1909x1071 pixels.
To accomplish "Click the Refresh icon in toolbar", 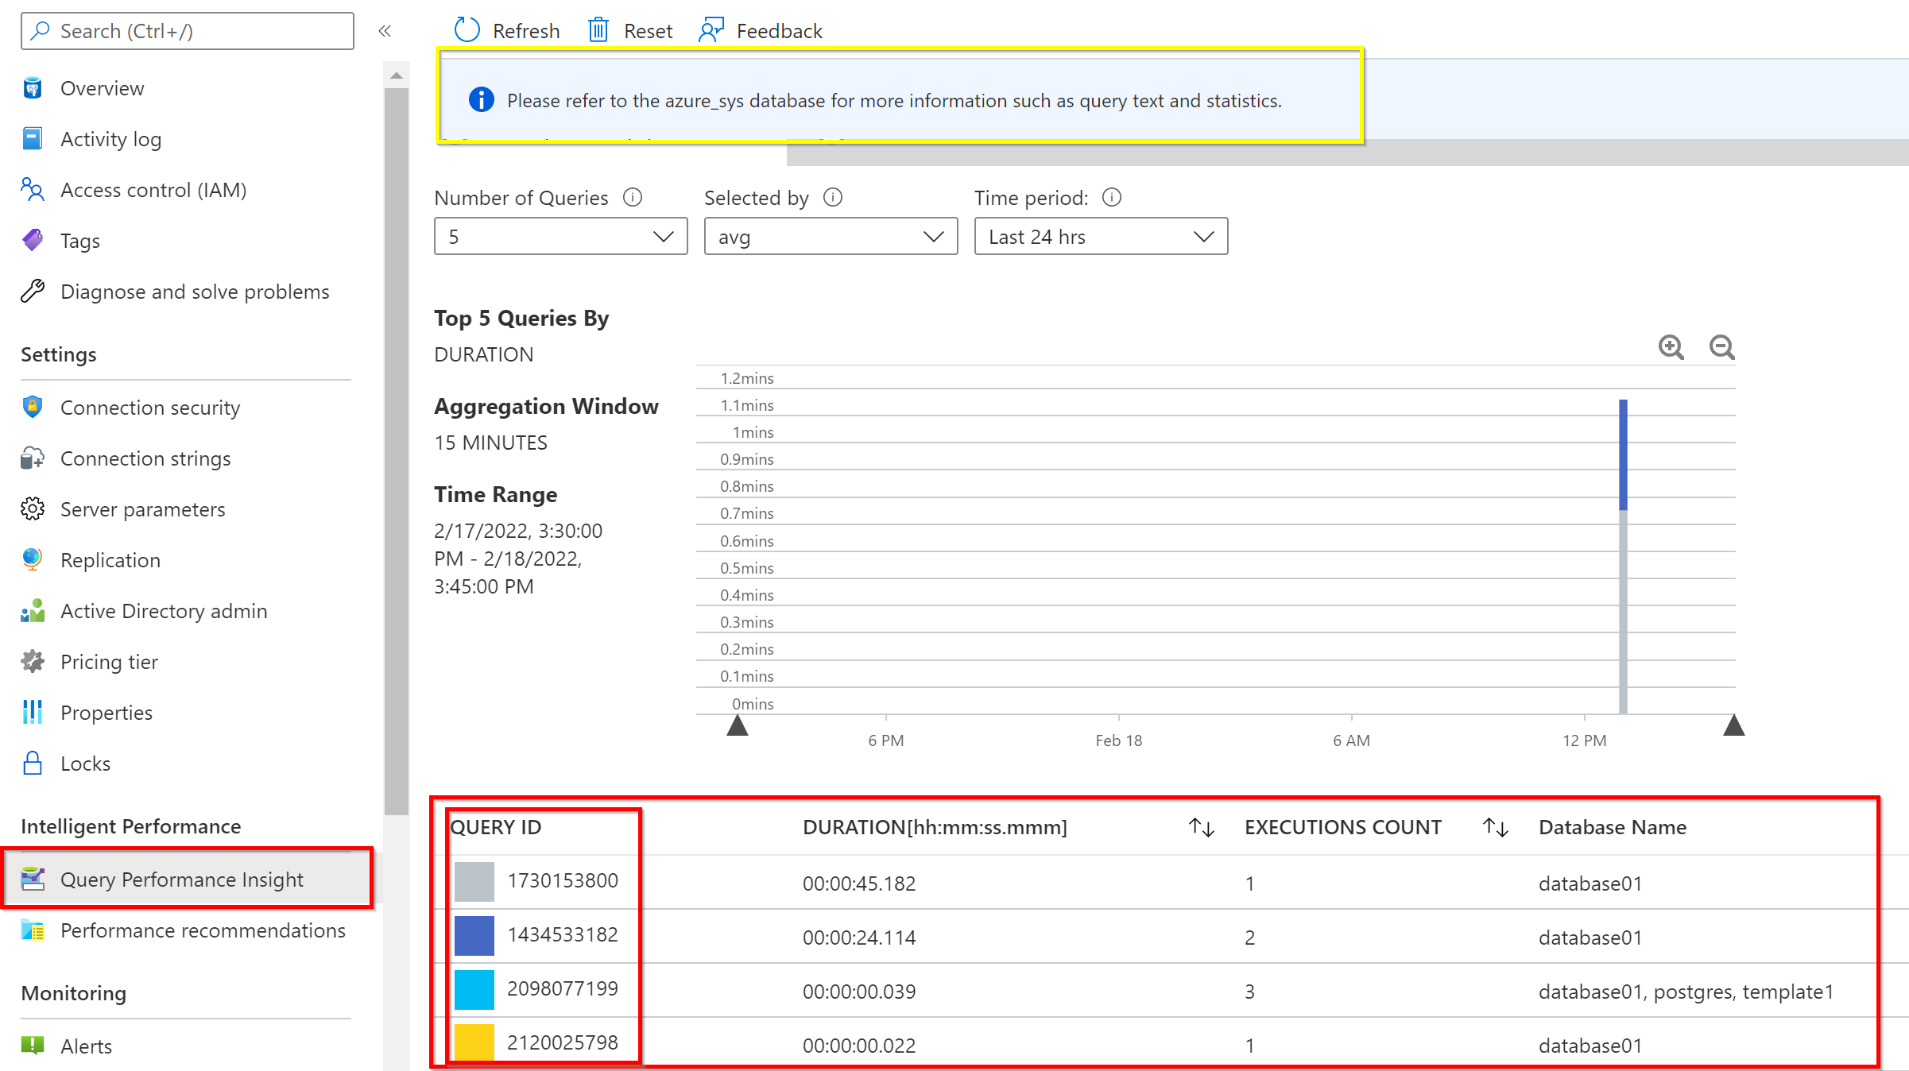I will pyautogui.click(x=467, y=30).
